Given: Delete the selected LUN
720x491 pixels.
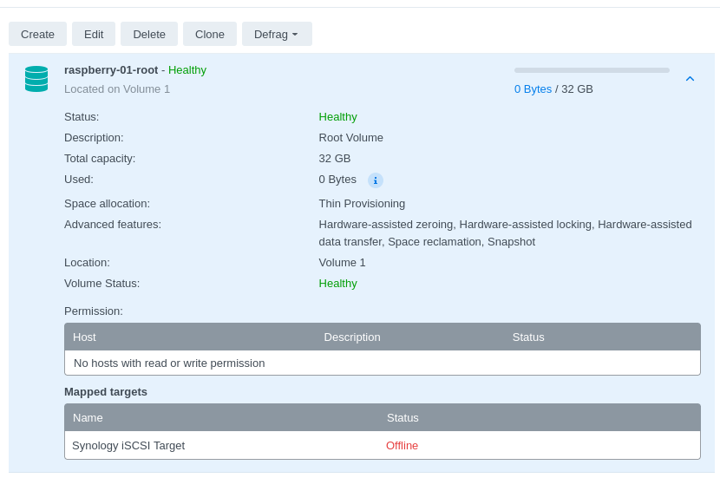Looking at the screenshot, I should tap(149, 34).
